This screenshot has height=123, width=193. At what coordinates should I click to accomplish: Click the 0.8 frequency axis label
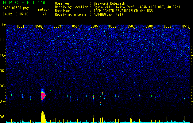click(3, 86)
